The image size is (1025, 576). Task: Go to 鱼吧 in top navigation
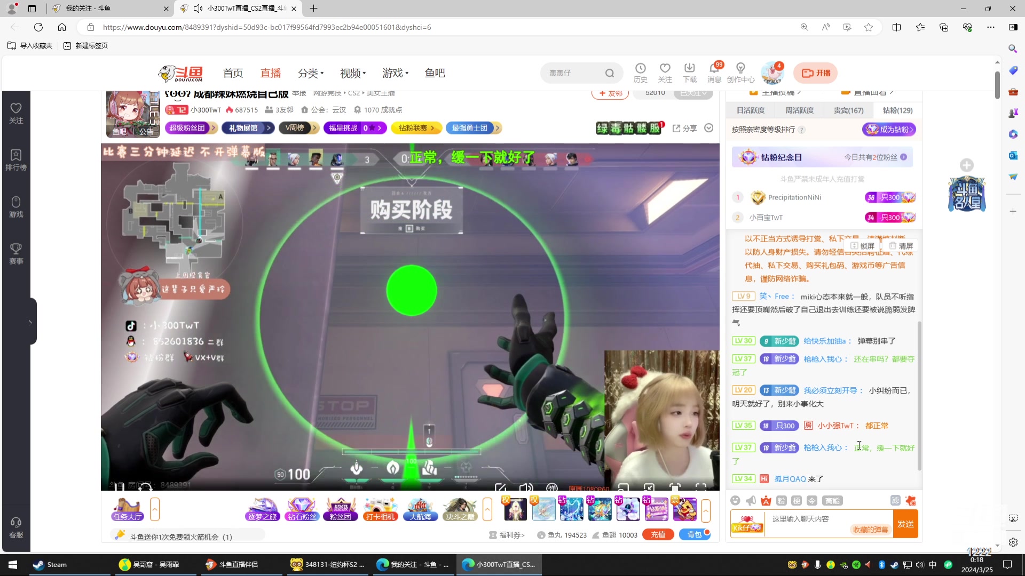[x=435, y=73]
